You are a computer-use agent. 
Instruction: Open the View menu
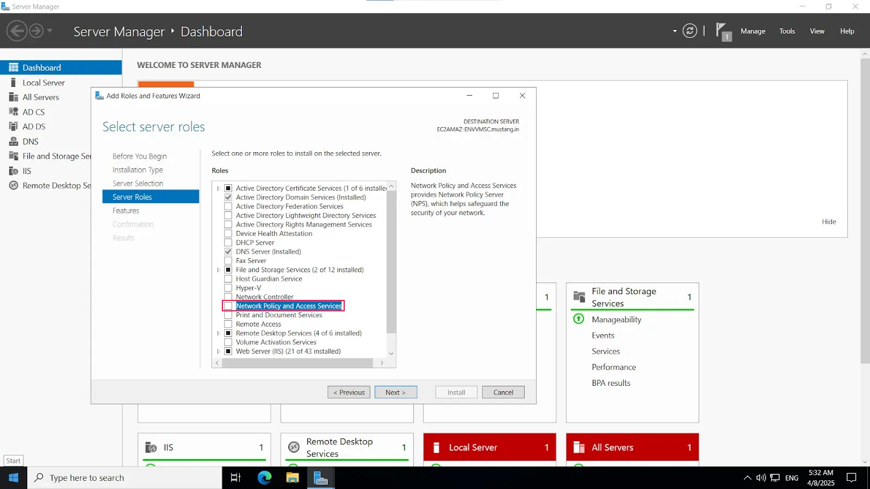tap(817, 31)
